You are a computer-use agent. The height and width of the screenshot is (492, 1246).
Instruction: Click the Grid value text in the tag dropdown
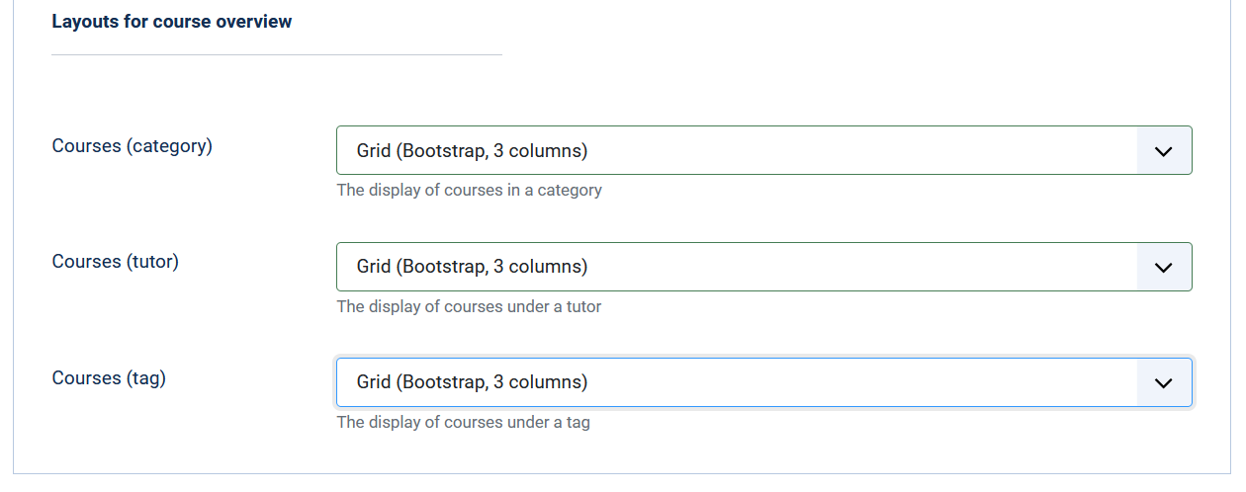[x=472, y=382]
